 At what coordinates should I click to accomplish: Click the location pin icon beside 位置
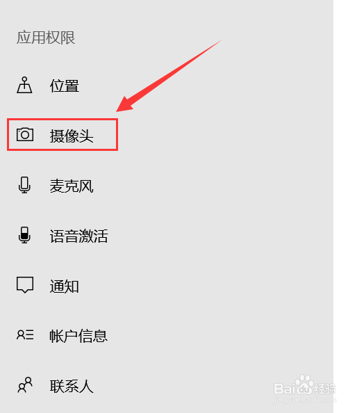pyautogui.click(x=24, y=85)
